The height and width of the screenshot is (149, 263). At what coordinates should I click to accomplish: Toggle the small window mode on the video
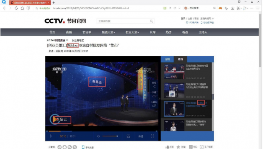[x=154, y=104]
